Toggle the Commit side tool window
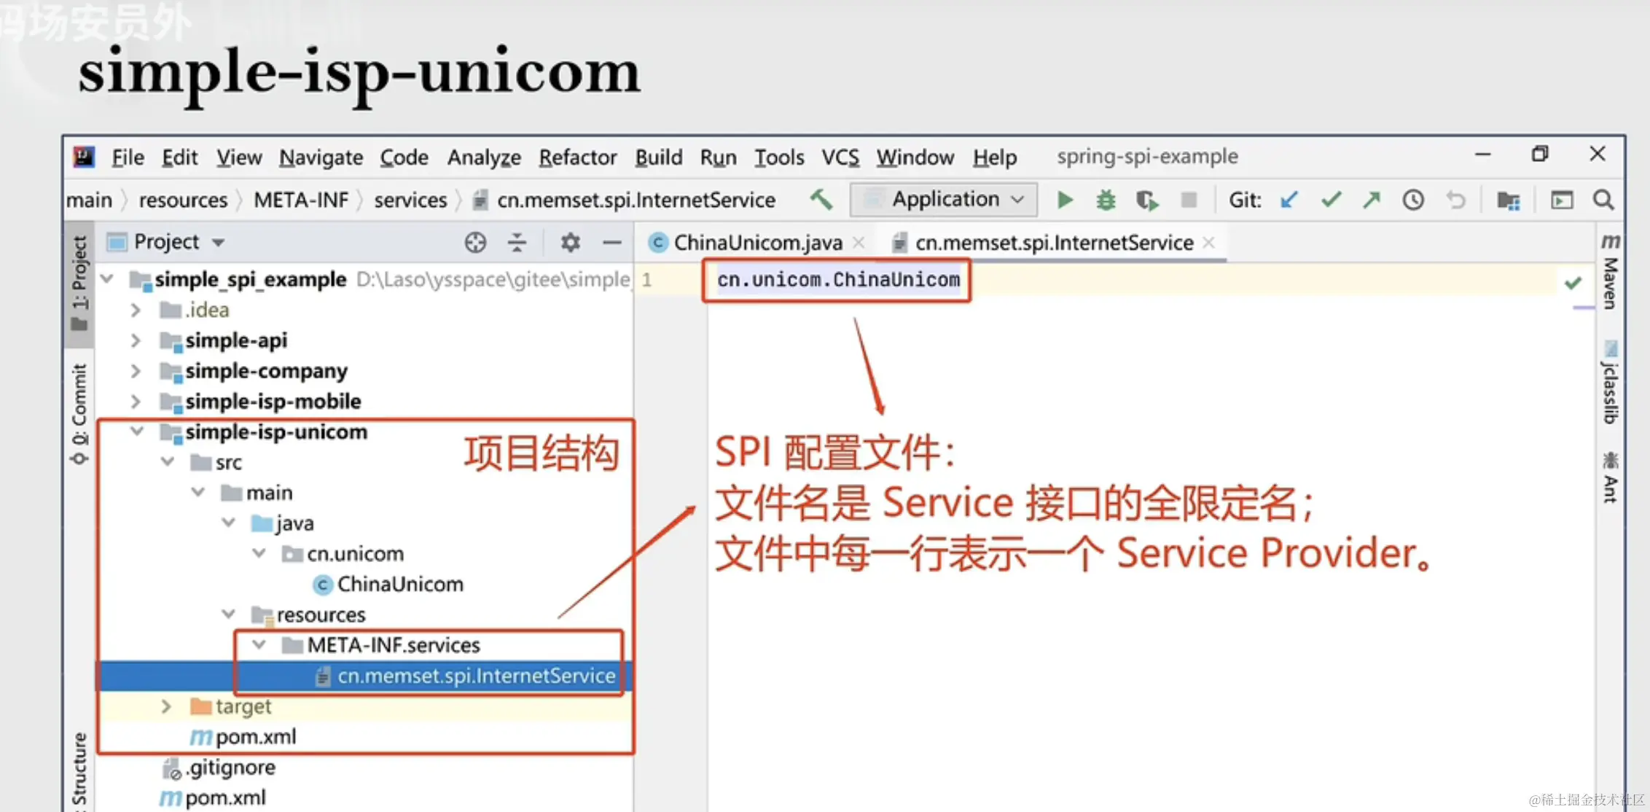 (79, 413)
